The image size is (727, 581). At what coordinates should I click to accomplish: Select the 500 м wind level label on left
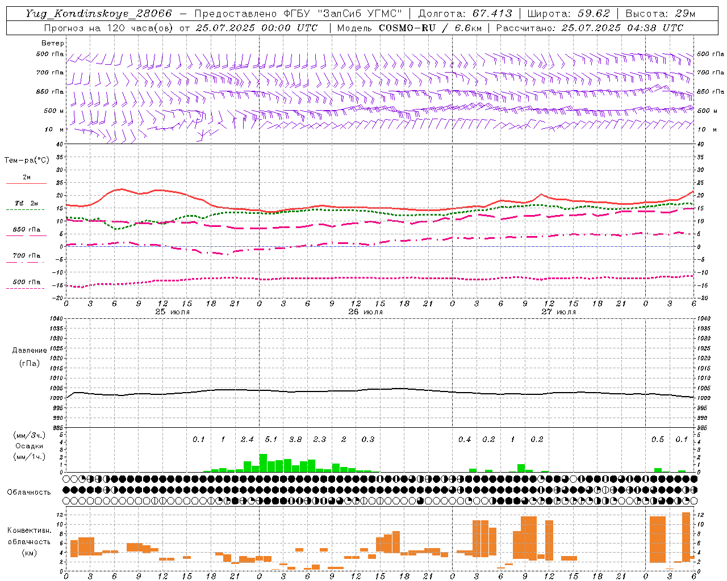click(x=54, y=111)
